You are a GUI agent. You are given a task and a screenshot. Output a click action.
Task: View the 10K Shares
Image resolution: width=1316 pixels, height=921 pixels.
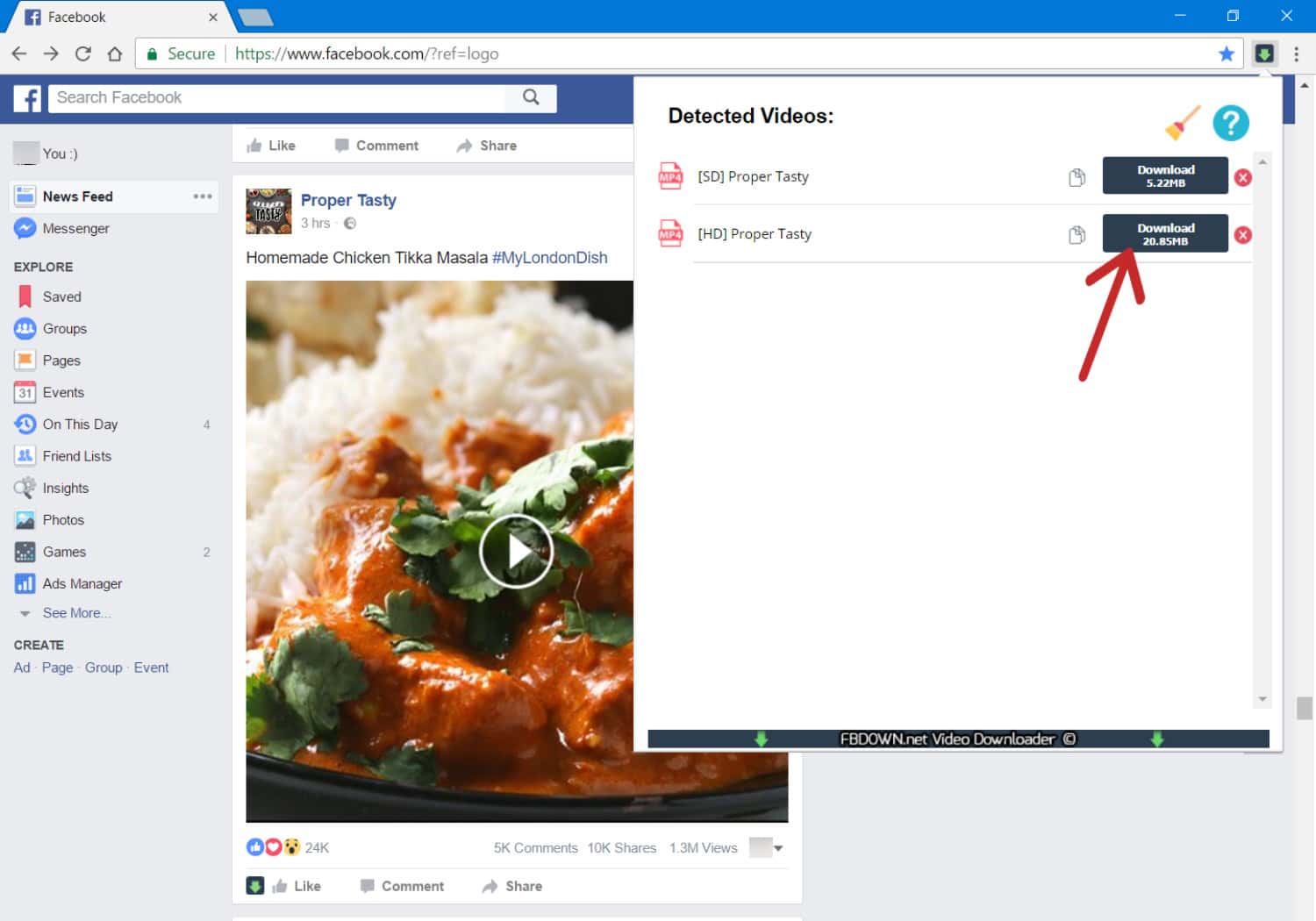pos(622,848)
